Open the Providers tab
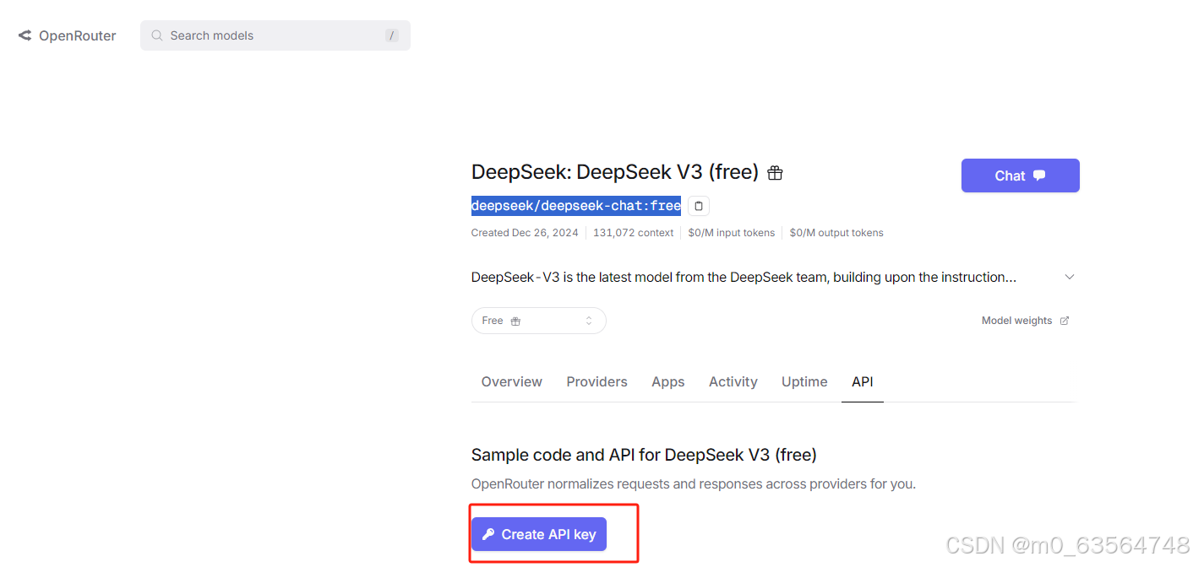 coord(597,382)
